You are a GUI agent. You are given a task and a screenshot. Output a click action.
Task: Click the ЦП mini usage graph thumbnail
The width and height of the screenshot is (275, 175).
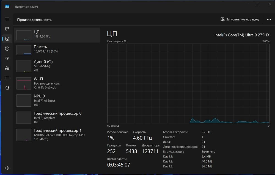(x=24, y=35)
